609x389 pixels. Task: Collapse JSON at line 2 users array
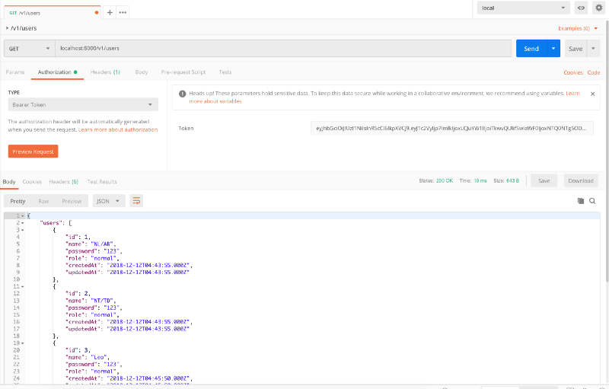coord(23,223)
